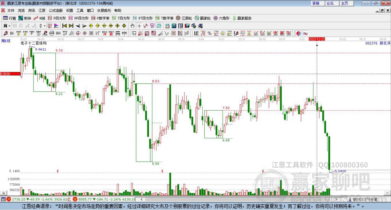
Task: Click the Shenzhen index 8055.77 status entry
Action: 104,199
